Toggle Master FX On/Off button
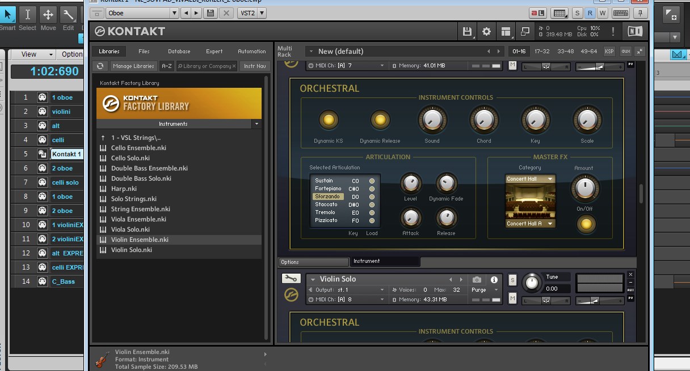 tap(586, 224)
